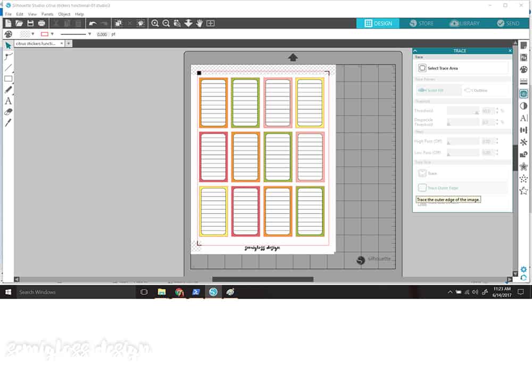Open the Line Style panel icon
This screenshot has width=532, height=365.
523,82
